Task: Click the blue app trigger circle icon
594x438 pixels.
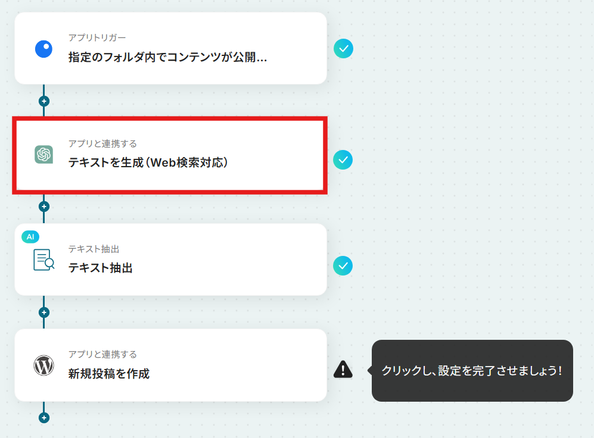Action: click(43, 49)
